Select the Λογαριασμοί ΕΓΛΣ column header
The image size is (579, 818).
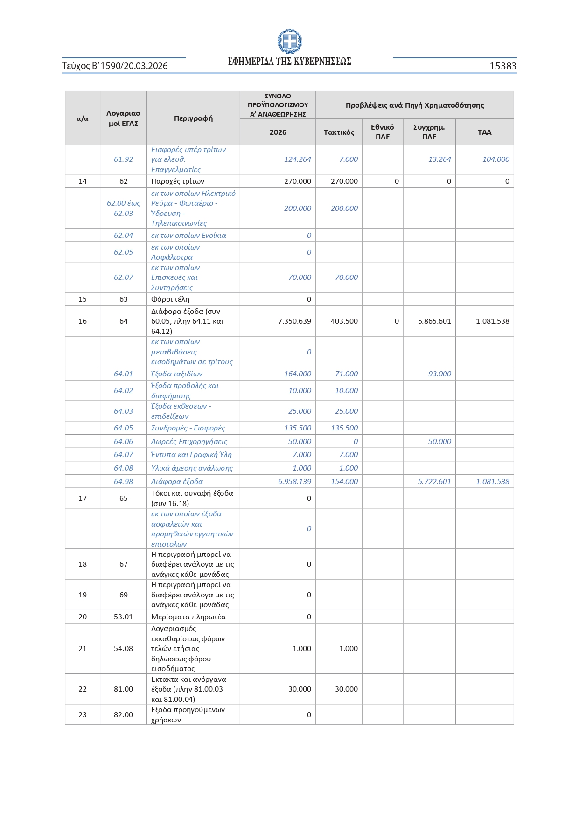(123, 118)
